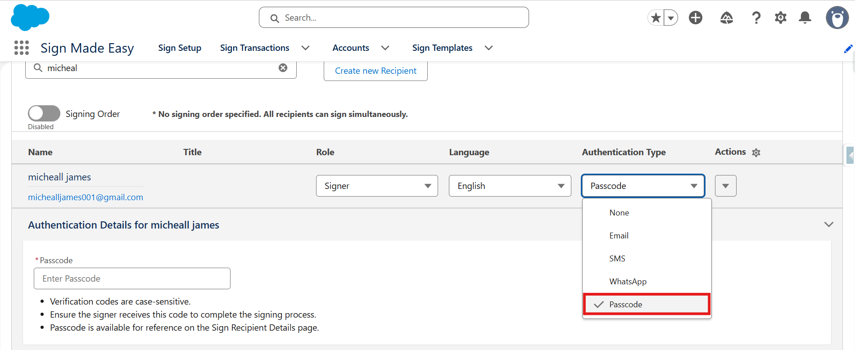Viewport: 855px width, 350px height.
Task: Click the Actions column gear icon
Action: [x=756, y=153]
